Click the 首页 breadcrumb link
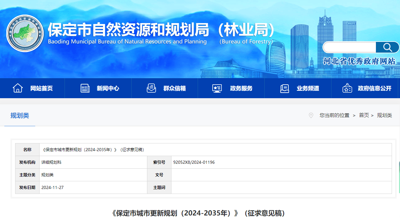 pos(364,115)
